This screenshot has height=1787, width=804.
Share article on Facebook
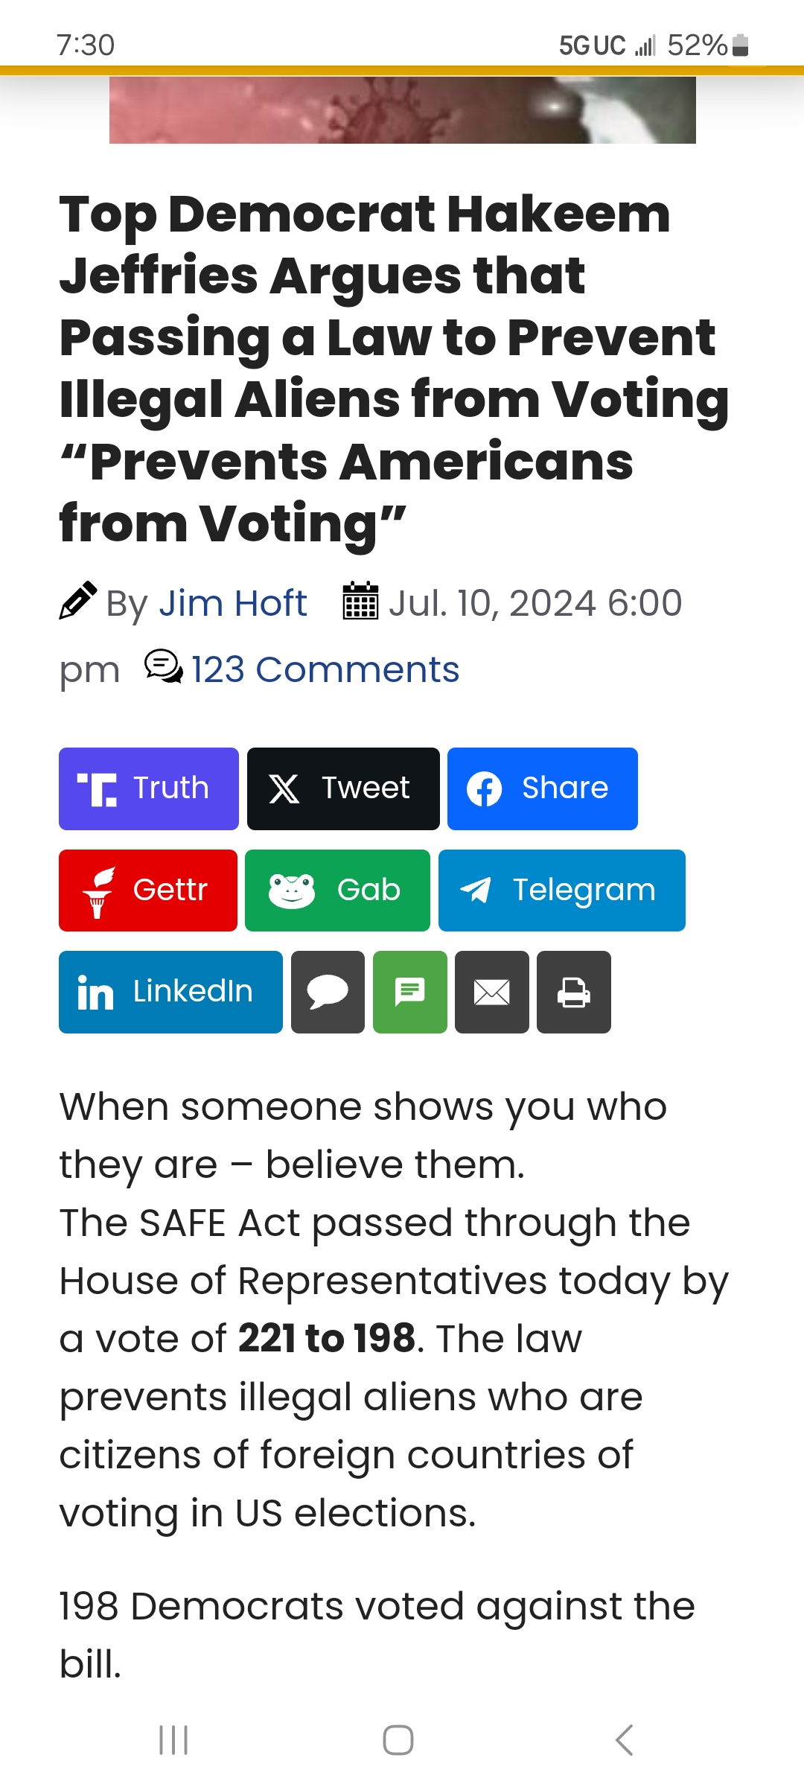[542, 789]
